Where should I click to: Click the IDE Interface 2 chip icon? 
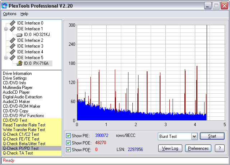(13, 40)
